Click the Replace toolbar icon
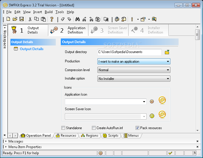 point(98,19)
